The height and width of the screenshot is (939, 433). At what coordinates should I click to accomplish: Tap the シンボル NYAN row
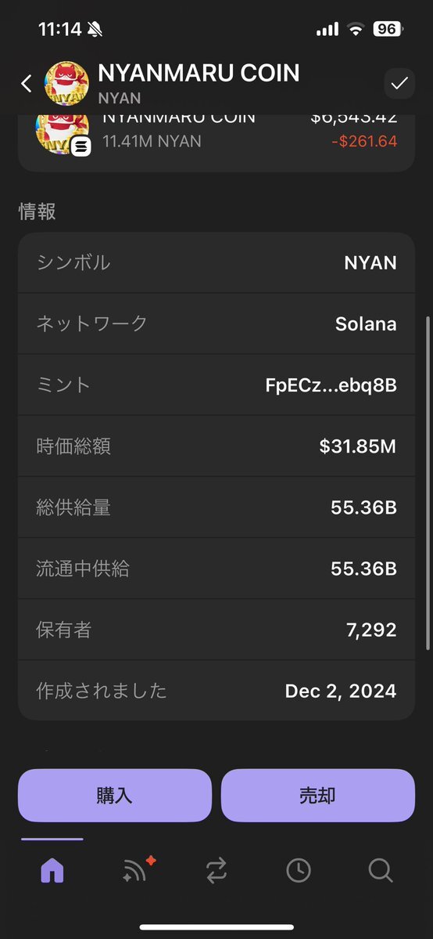(x=216, y=263)
